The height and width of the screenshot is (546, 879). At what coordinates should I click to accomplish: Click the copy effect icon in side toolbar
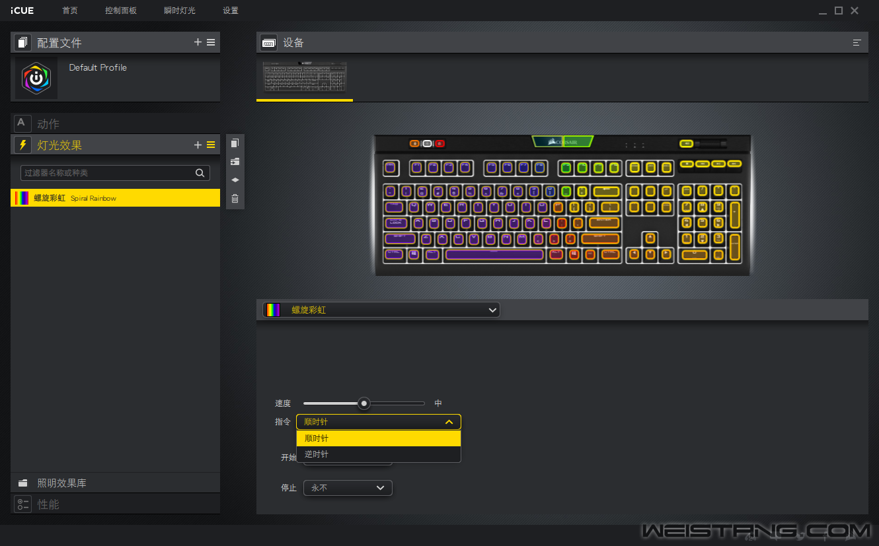pyautogui.click(x=235, y=143)
